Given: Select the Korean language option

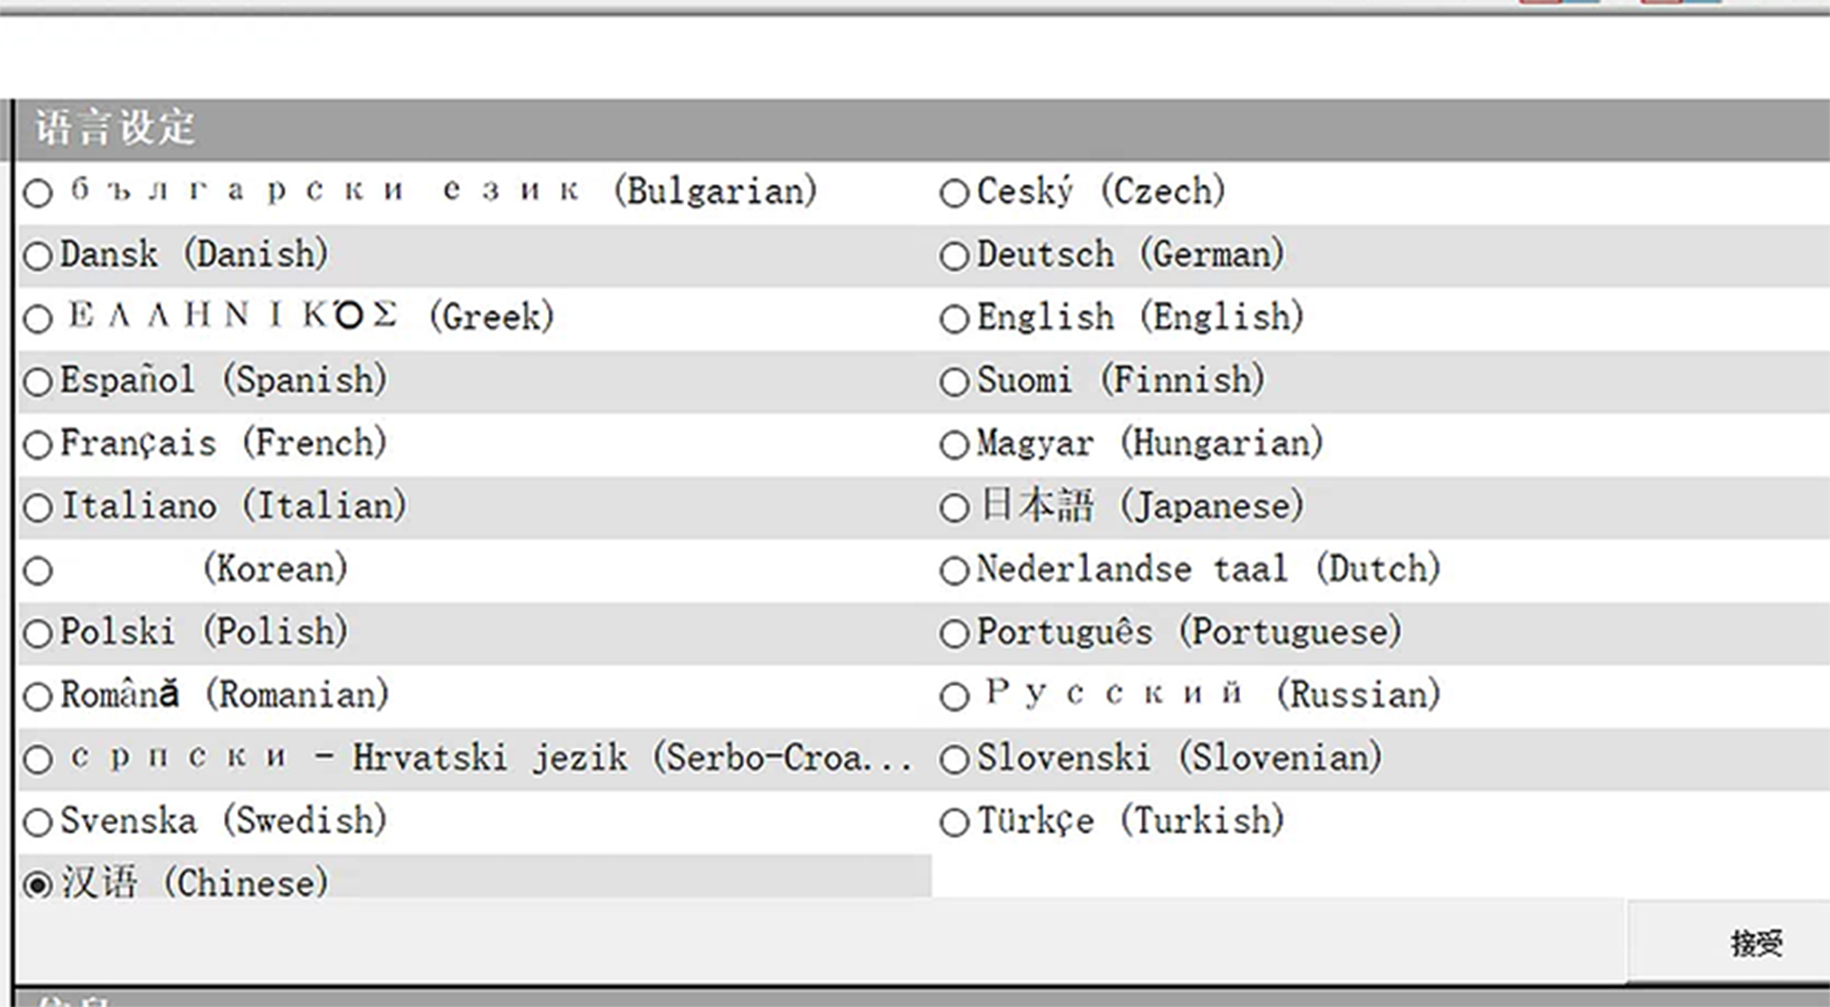Looking at the screenshot, I should coord(38,571).
